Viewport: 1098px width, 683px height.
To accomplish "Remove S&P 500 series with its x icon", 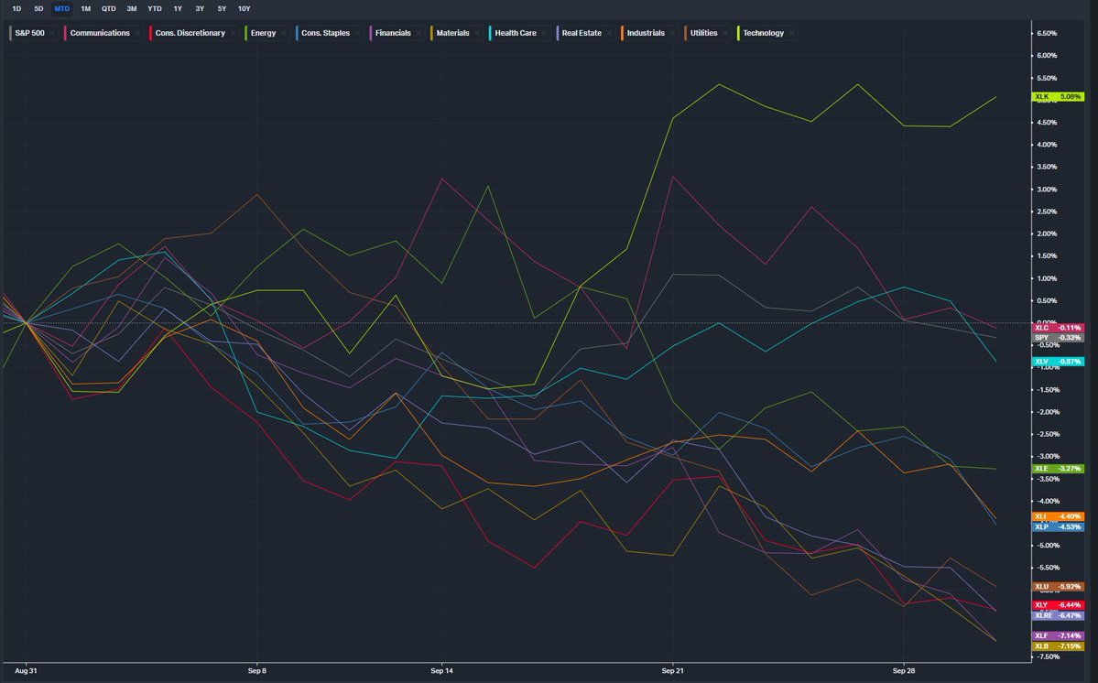I will [52, 33].
